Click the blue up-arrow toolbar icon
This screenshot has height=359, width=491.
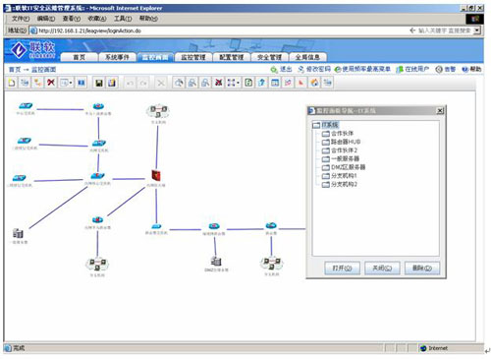[261, 83]
